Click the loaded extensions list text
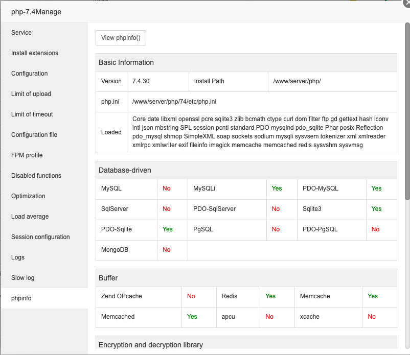Viewport: 410px width, 355px height. click(x=260, y=132)
